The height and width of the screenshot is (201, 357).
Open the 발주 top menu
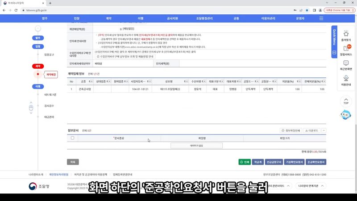click(45, 18)
